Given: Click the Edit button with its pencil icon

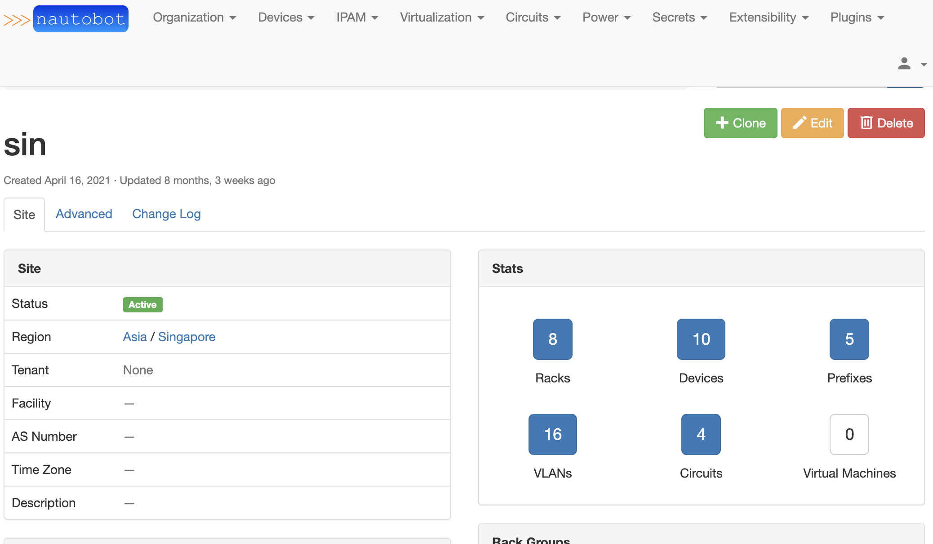Looking at the screenshot, I should pyautogui.click(x=812, y=123).
